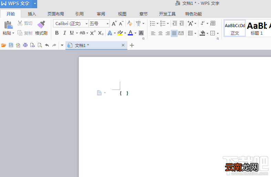Click the print icon

click(x=25, y=45)
